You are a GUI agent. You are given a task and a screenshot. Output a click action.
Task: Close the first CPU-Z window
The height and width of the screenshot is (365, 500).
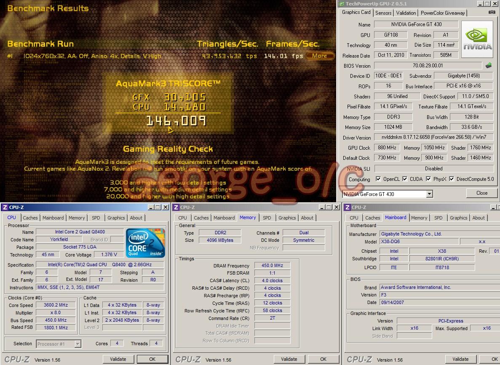point(166,207)
